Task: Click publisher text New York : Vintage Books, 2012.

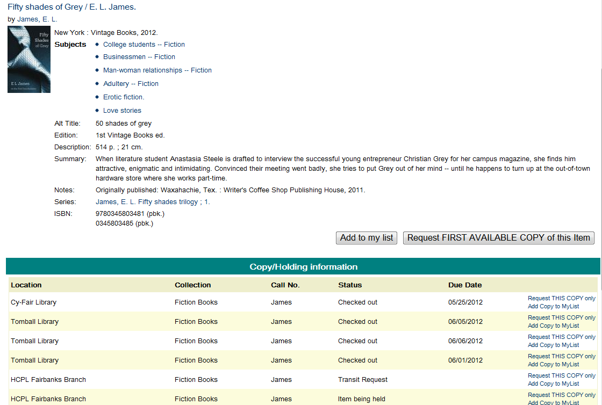Action: pyautogui.click(x=106, y=33)
